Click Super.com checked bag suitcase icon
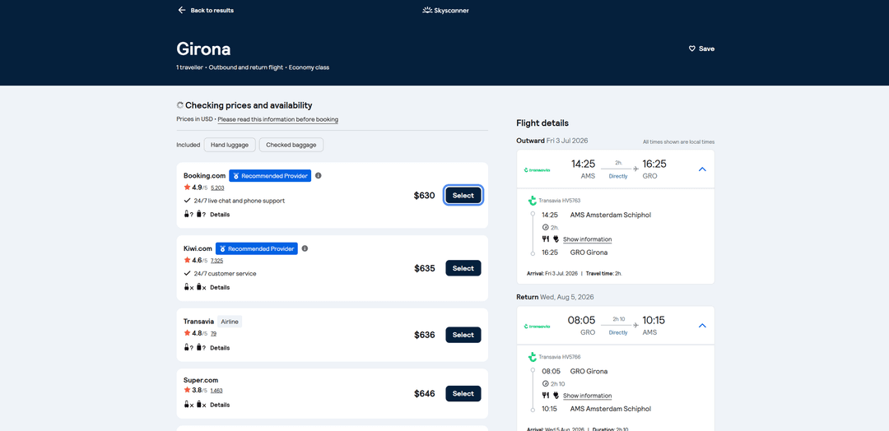Image resolution: width=889 pixels, height=431 pixels. pos(199,405)
